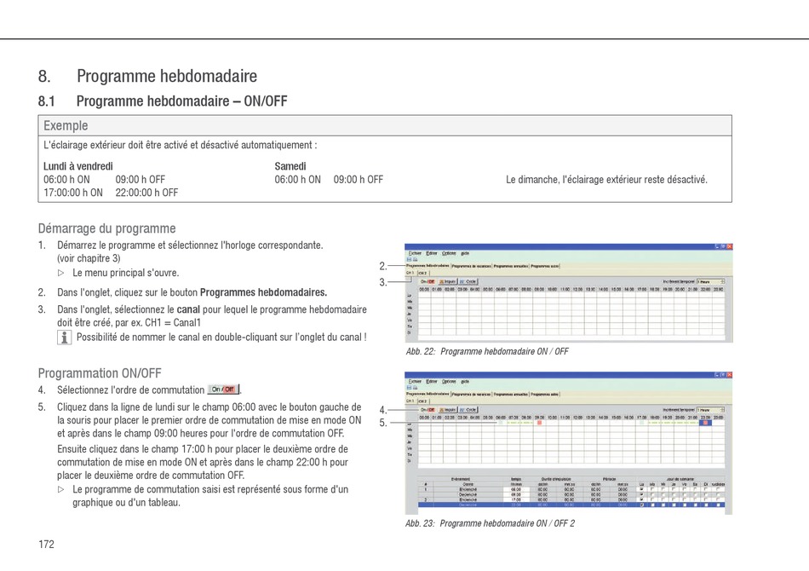Screen dimensions: 809x571
Task: Click the print icon in the Abb. 22 window
Action: [x=416, y=259]
